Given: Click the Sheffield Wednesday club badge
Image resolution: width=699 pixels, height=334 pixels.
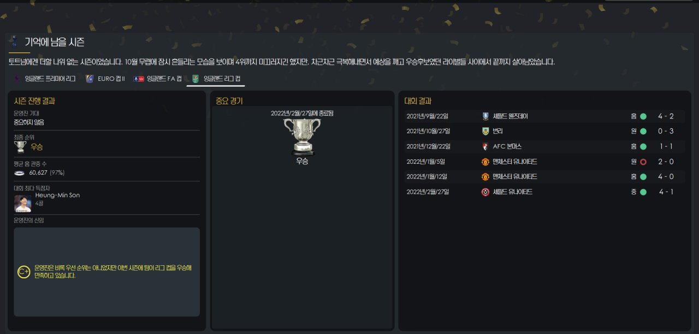Looking at the screenshot, I should pos(485,116).
